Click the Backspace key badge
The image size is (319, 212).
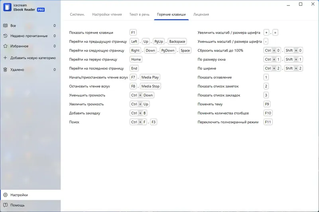pos(177,42)
